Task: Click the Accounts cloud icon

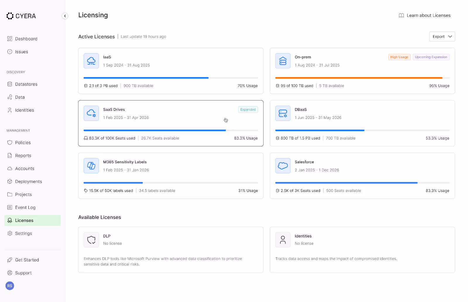Action: (10, 169)
